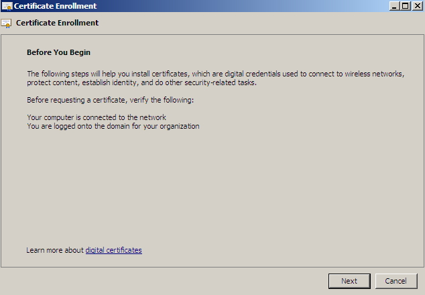Open the digital certificates help link
Viewport: 425px width, 295px height.
tap(113, 250)
